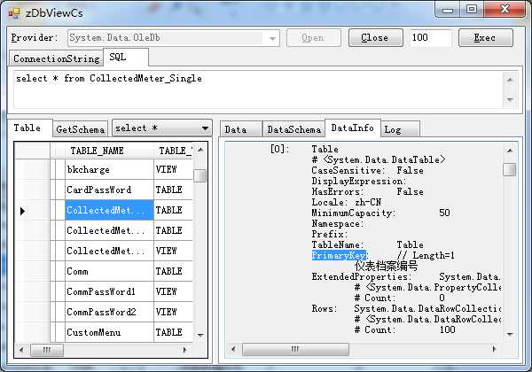Image resolution: width=532 pixels, height=372 pixels.
Task: Click the 'CaseSensitive: False' line
Action: [x=367, y=170]
